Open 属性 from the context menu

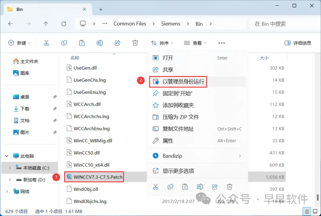(x=197, y=141)
